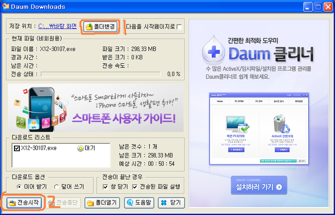
Task: Click 남은 갯수 : 1 개 text
Action: point(138,147)
